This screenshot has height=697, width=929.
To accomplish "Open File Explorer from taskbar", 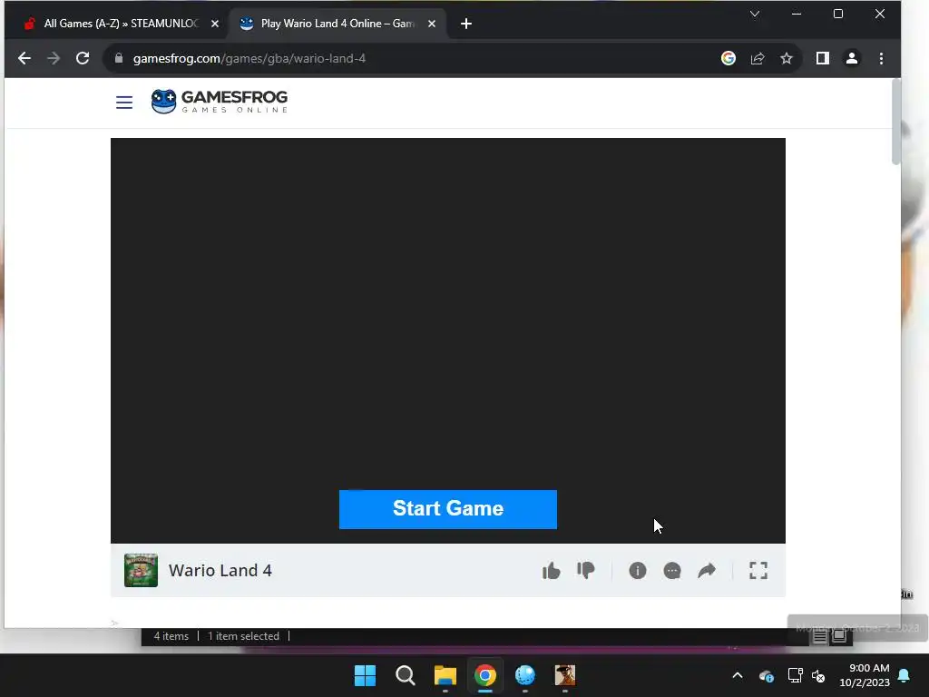I will click(445, 675).
